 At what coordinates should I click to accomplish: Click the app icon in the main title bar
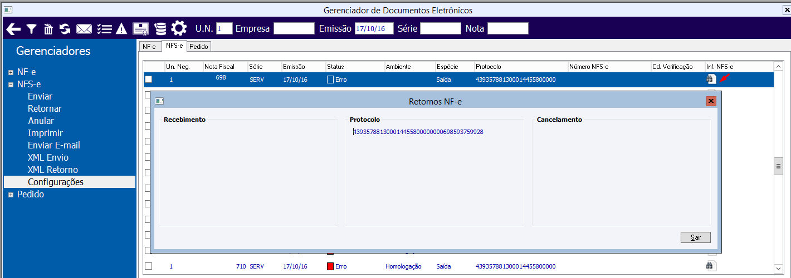pos(8,9)
